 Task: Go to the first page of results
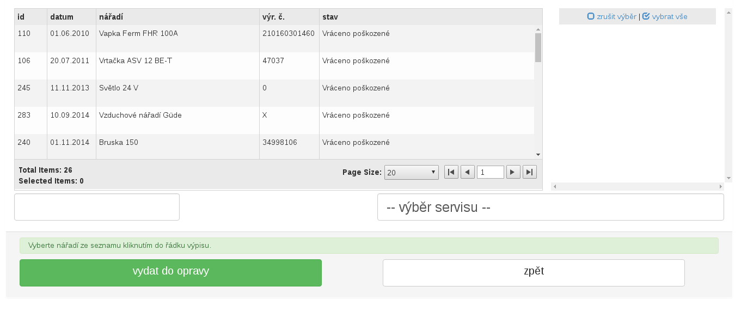tap(451, 172)
